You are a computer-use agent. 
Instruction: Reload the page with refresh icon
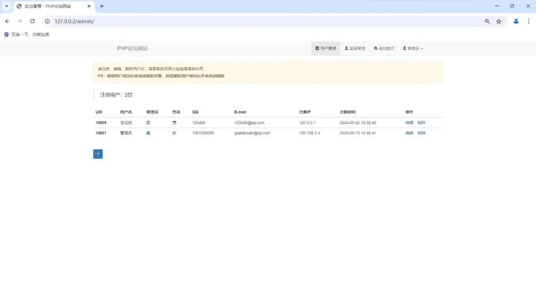pyautogui.click(x=32, y=21)
